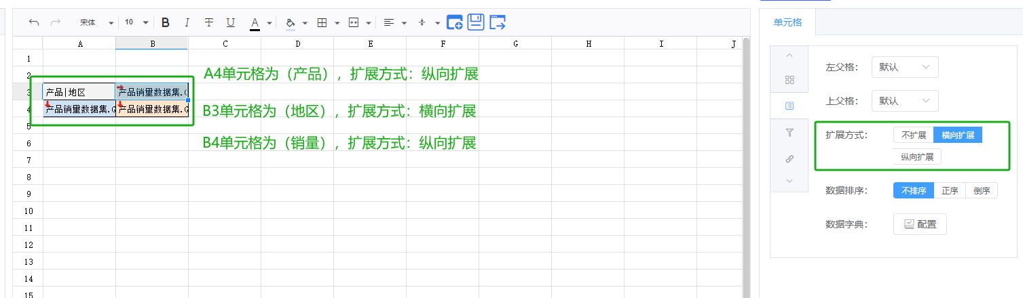Expand the borders dropdown arrow
Screen dimensions: 1023x298
pos(337,23)
